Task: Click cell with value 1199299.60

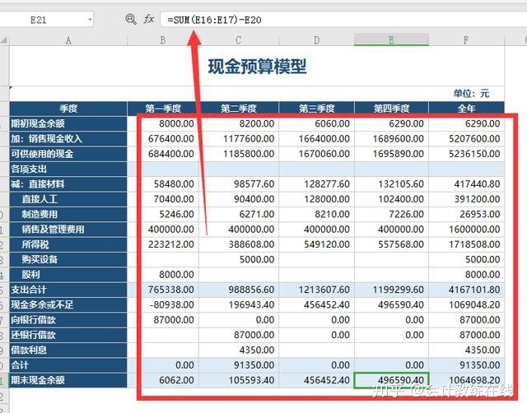Action: 392,290
